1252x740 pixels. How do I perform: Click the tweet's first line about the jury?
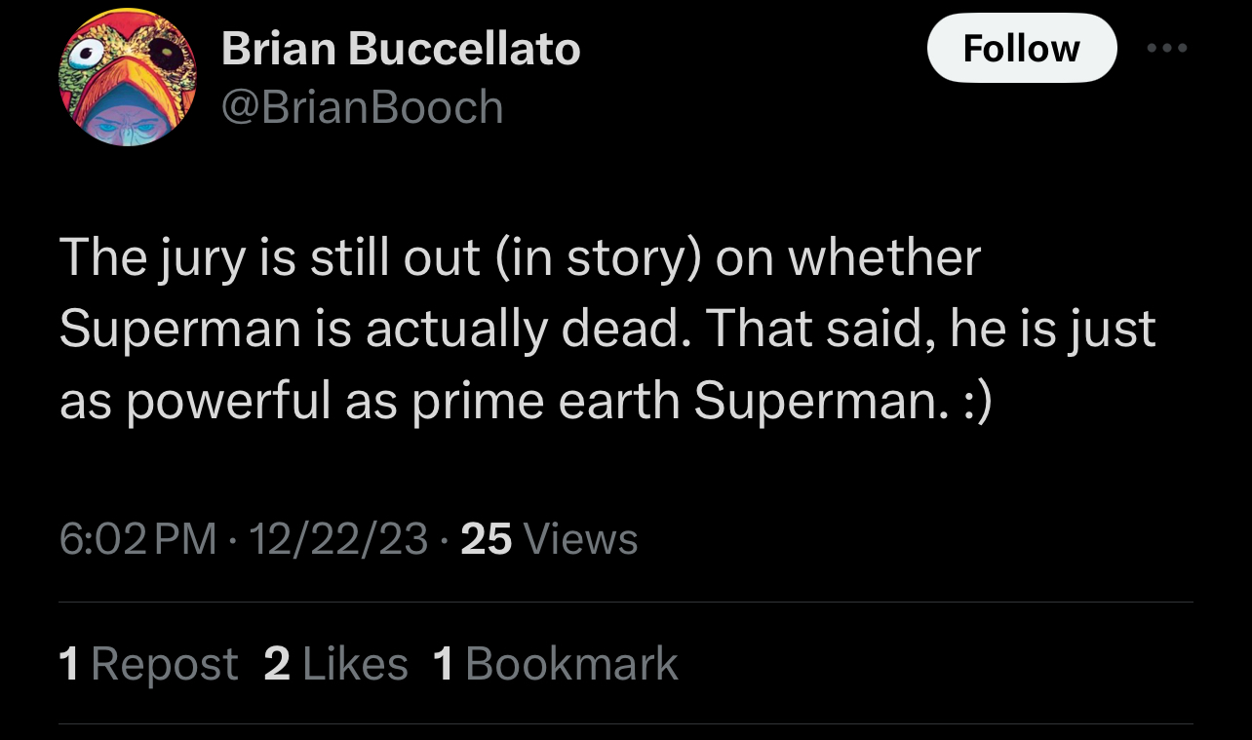pos(520,257)
